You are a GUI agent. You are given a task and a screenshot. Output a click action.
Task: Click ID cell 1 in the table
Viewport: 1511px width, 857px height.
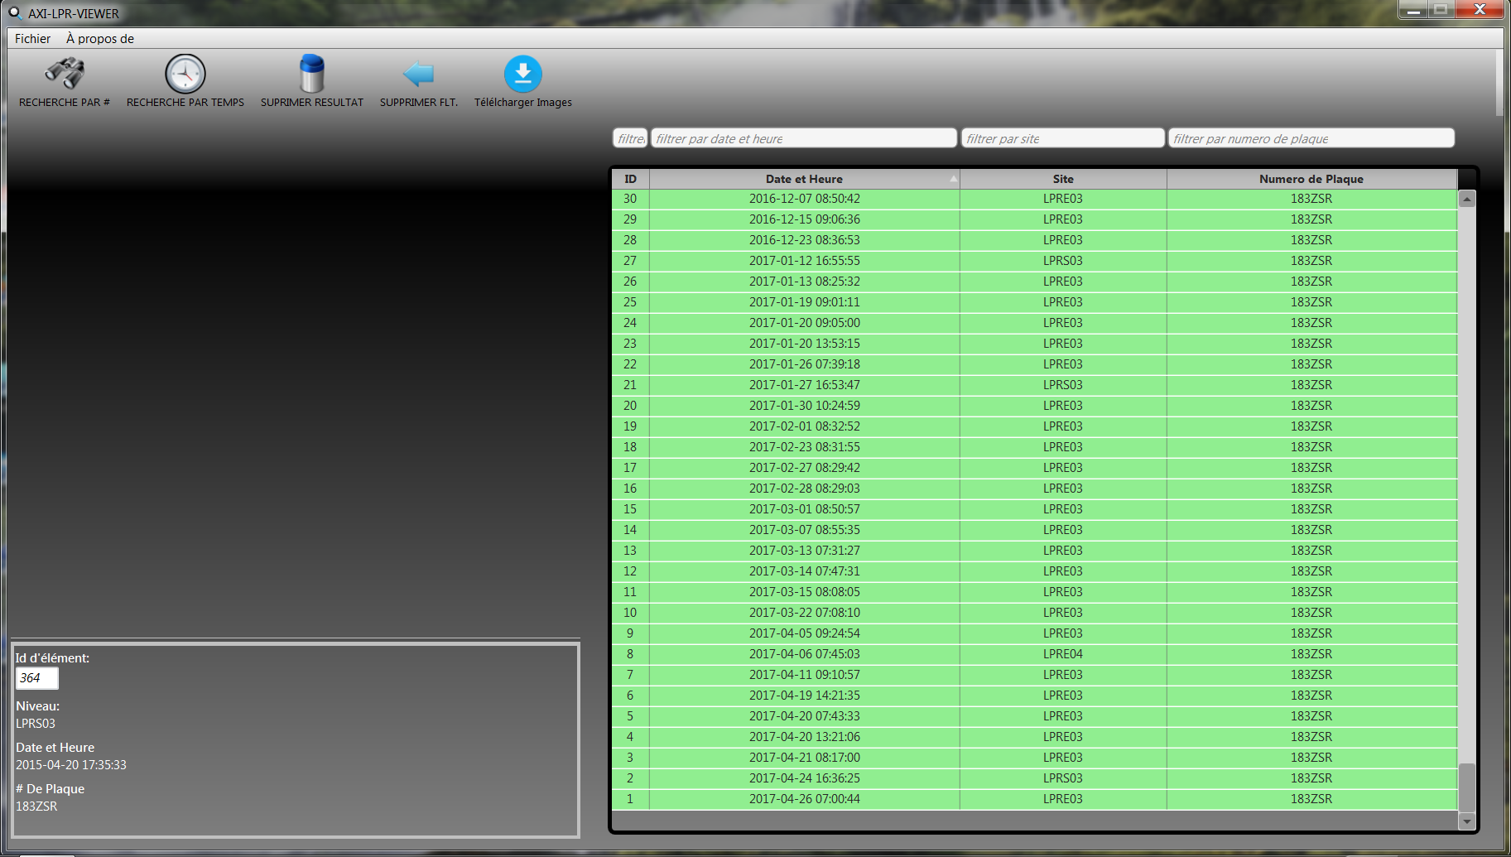click(631, 799)
